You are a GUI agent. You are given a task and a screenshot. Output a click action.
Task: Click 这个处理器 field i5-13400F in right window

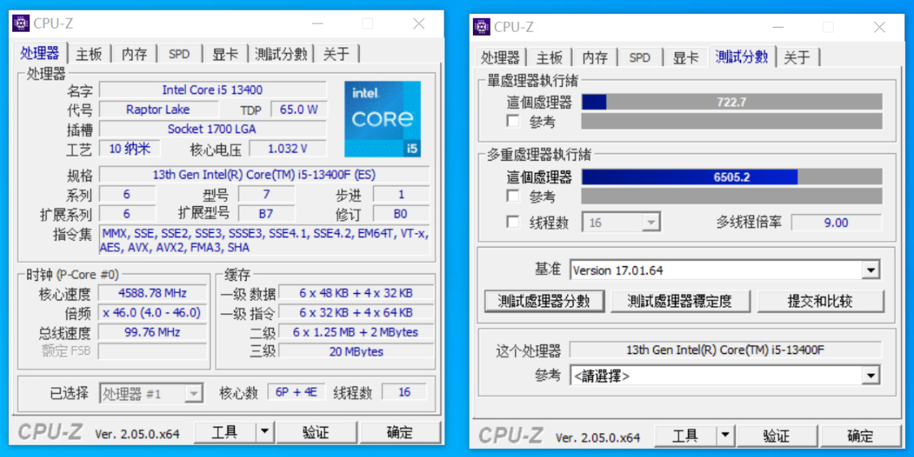(726, 350)
